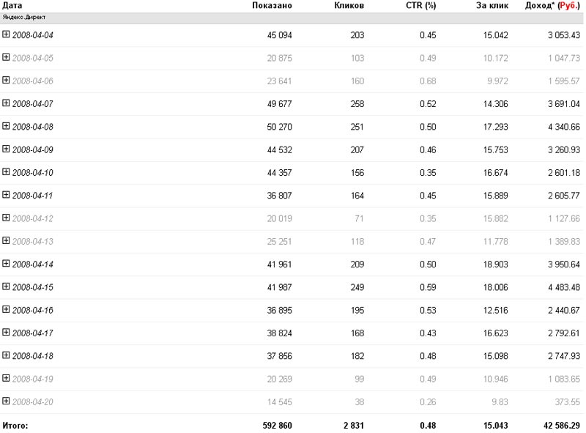Open the 2008-04-09 date link

point(32,149)
